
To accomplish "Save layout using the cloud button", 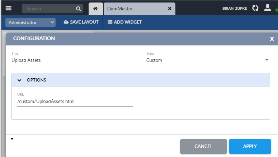I will [81, 22].
